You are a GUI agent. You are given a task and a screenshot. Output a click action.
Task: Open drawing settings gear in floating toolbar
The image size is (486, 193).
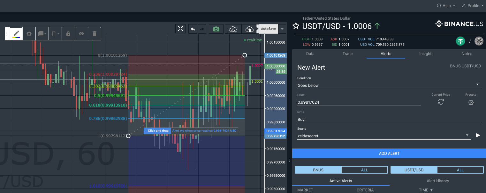(x=29, y=33)
